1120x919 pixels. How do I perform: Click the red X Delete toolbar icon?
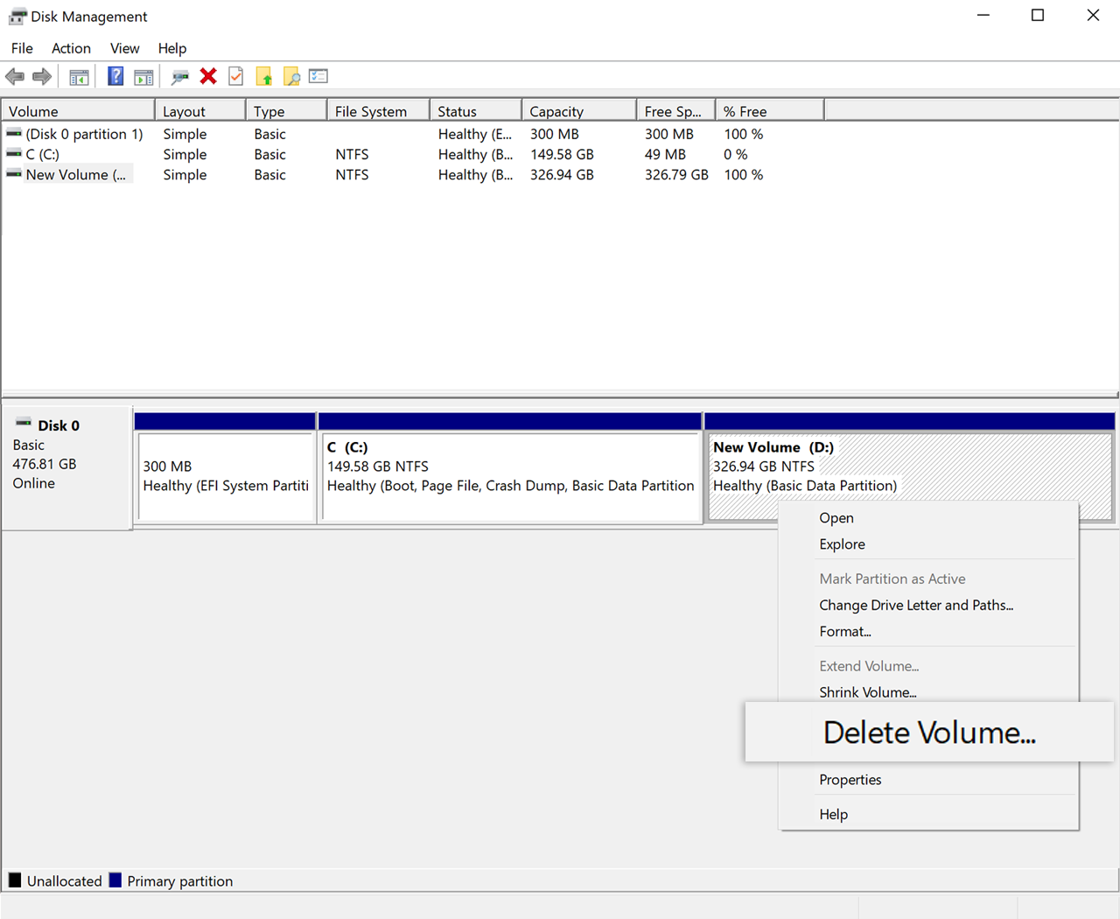click(x=208, y=77)
